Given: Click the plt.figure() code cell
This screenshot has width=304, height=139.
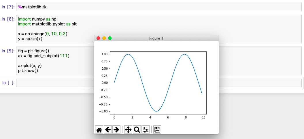Looking at the screenshot, I should point(159,61).
